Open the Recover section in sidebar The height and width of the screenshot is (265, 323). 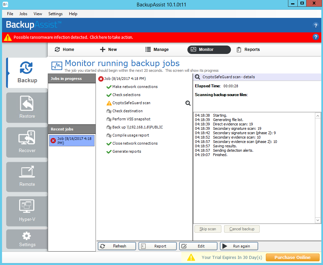pos(27,142)
